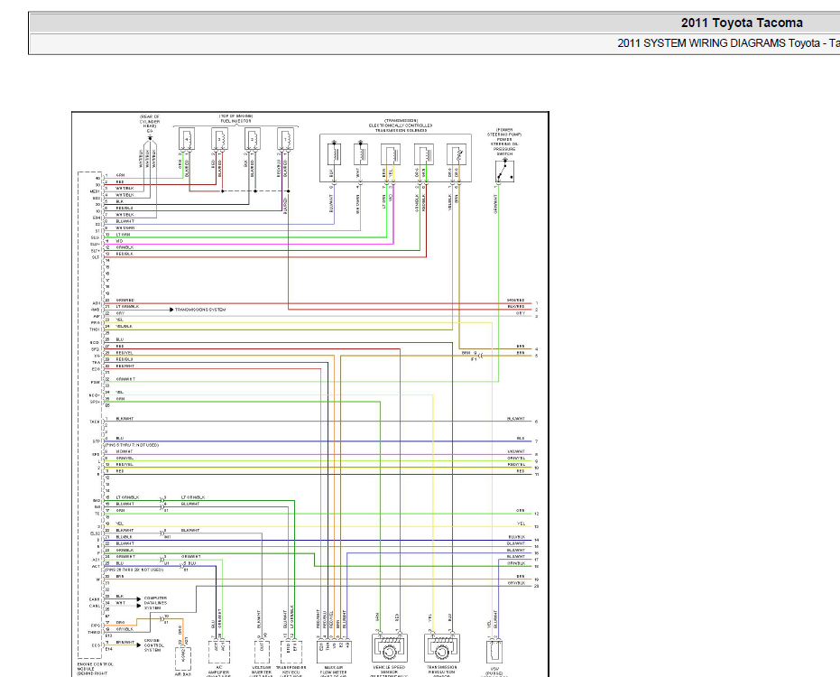Click off-page connector number 13 on YEL wire
Screen dimensions: 840x677
click(536, 527)
